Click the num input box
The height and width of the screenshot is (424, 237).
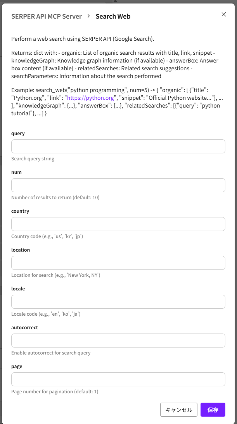118,185
